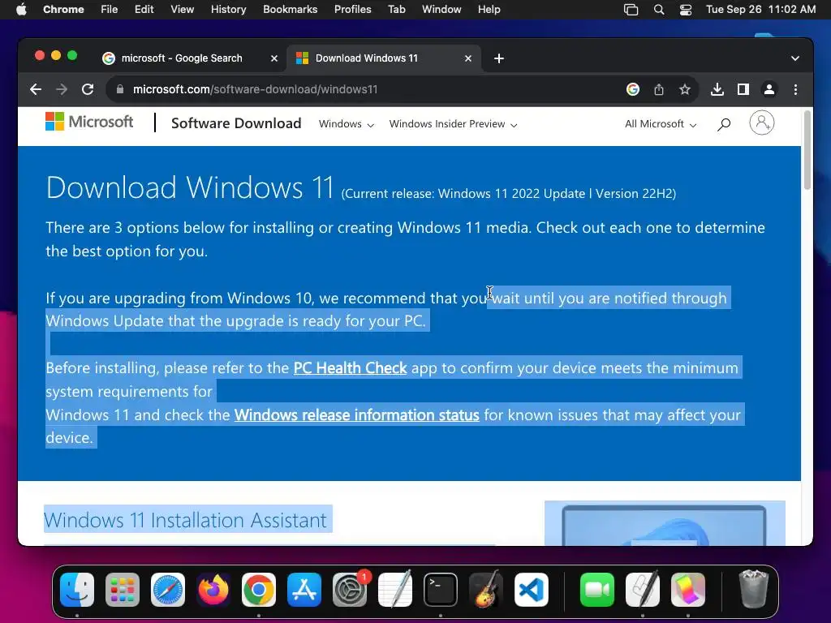
Task: Open Script Editor from the Dock
Action: [643, 590]
